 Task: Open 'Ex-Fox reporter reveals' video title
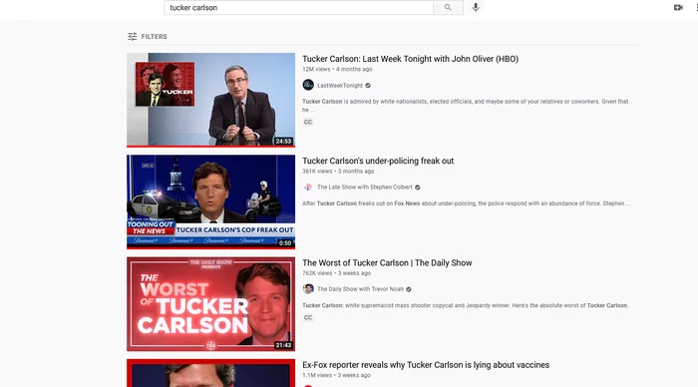[426, 365]
